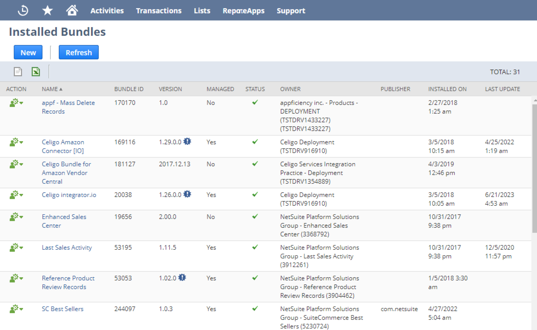Image resolution: width=537 pixels, height=330 pixels.
Task: Go to Home dashboard icon
Action: (x=72, y=10)
